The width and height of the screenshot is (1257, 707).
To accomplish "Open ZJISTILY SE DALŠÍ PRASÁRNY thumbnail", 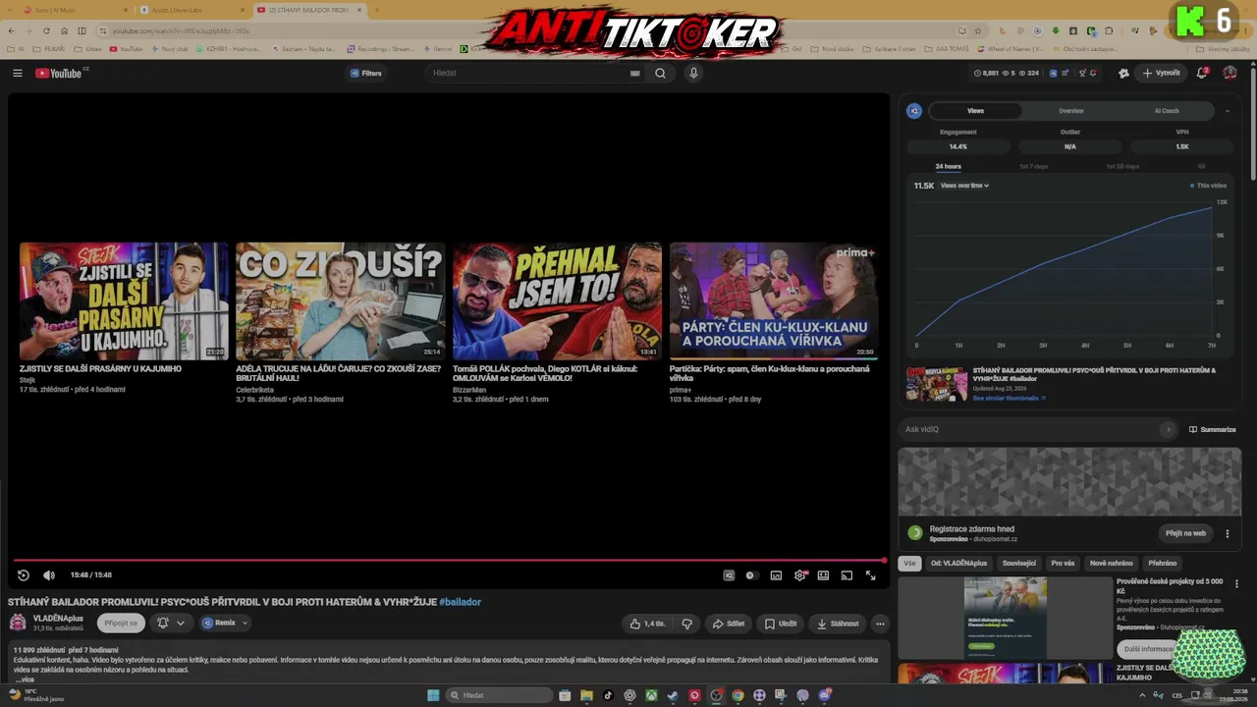I will [124, 301].
